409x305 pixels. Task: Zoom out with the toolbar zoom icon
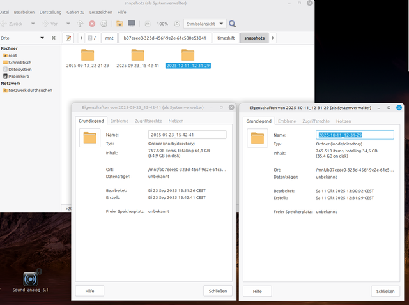pos(148,24)
